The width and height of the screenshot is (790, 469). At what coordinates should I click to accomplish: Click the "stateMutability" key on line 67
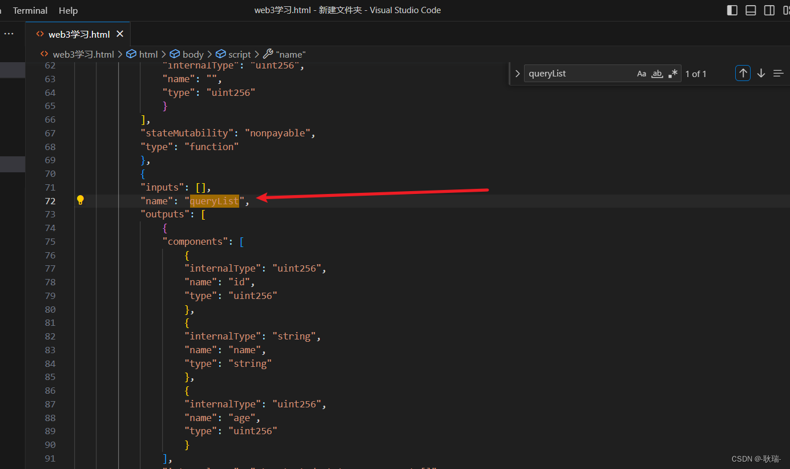187,133
